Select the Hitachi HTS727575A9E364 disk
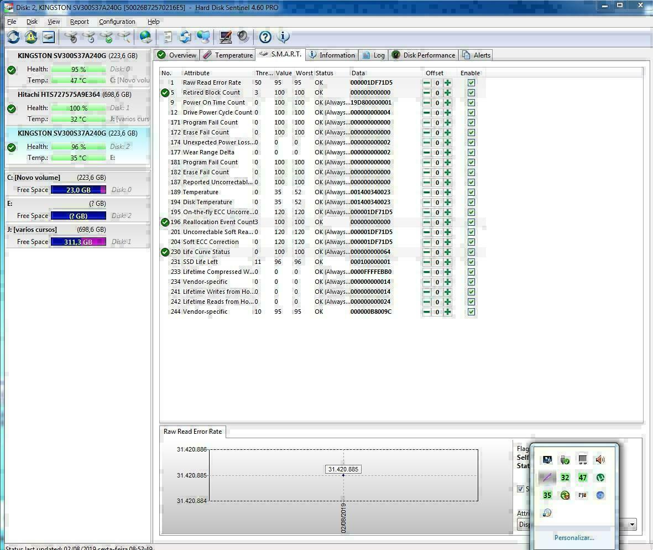653x550 pixels. [x=78, y=107]
